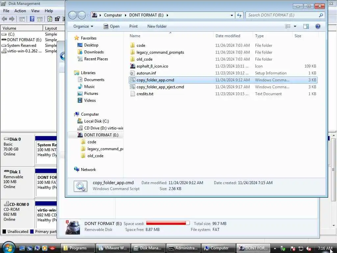Image resolution: width=337 pixels, height=253 pixels.
Task: Open Documents library
Action: click(94, 80)
